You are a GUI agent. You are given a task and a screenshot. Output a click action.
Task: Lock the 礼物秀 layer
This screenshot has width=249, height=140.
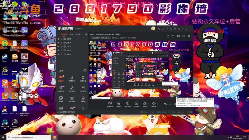pyautogui.click(x=61, y=39)
